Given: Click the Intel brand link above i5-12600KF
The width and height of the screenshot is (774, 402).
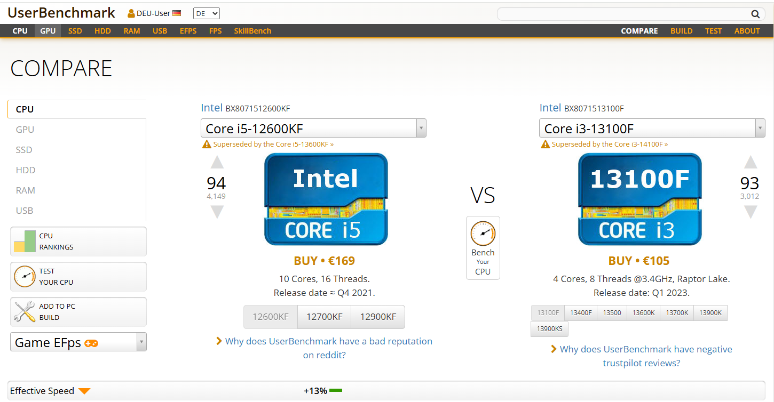Looking at the screenshot, I should click(x=211, y=108).
